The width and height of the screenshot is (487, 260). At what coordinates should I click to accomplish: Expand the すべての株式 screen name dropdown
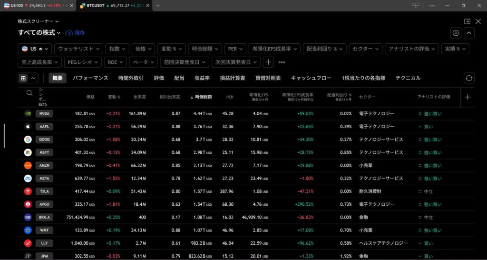tap(39, 33)
